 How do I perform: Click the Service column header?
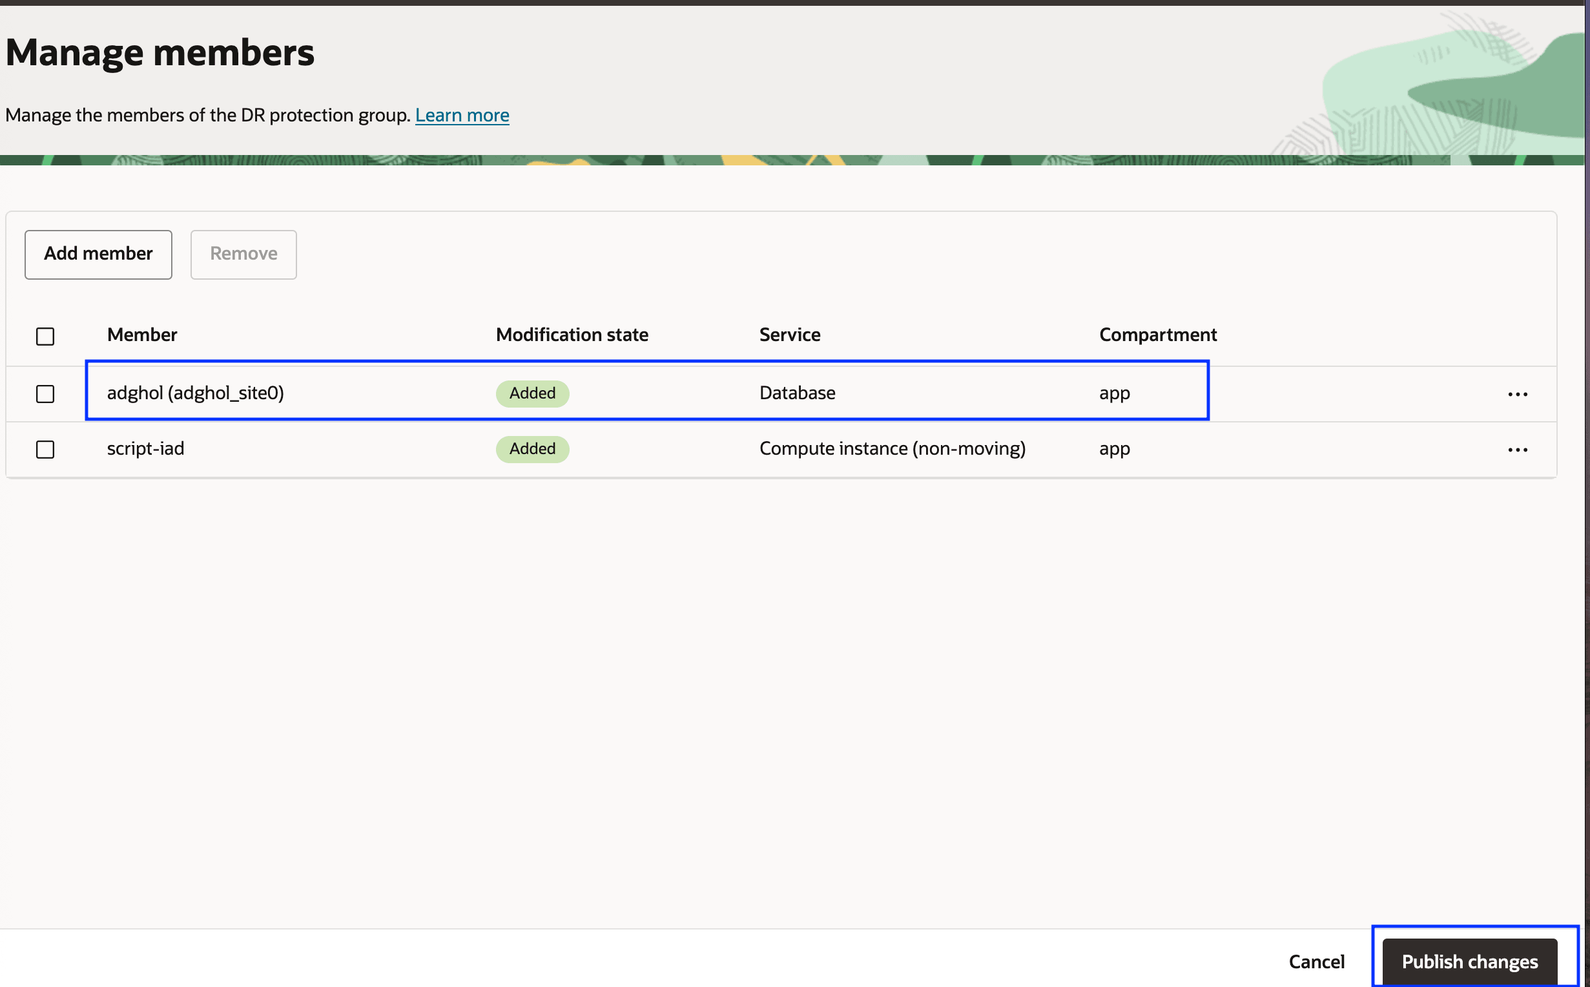click(x=789, y=335)
